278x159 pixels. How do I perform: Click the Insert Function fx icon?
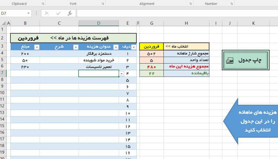point(70,13)
